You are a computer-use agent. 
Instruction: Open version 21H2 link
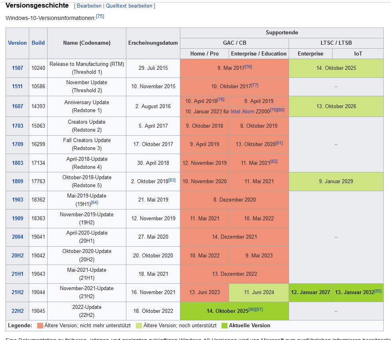click(x=18, y=292)
